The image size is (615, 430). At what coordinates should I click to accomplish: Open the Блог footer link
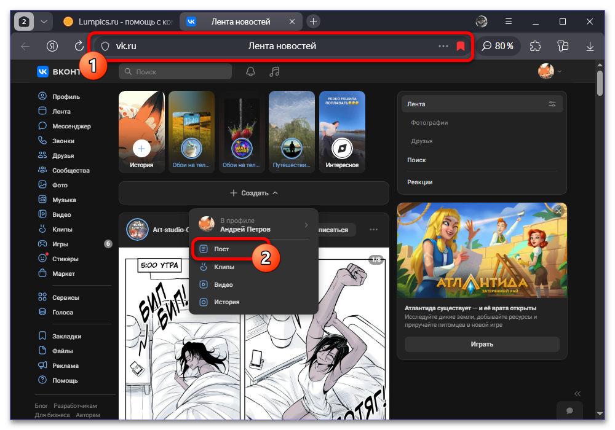coord(41,405)
